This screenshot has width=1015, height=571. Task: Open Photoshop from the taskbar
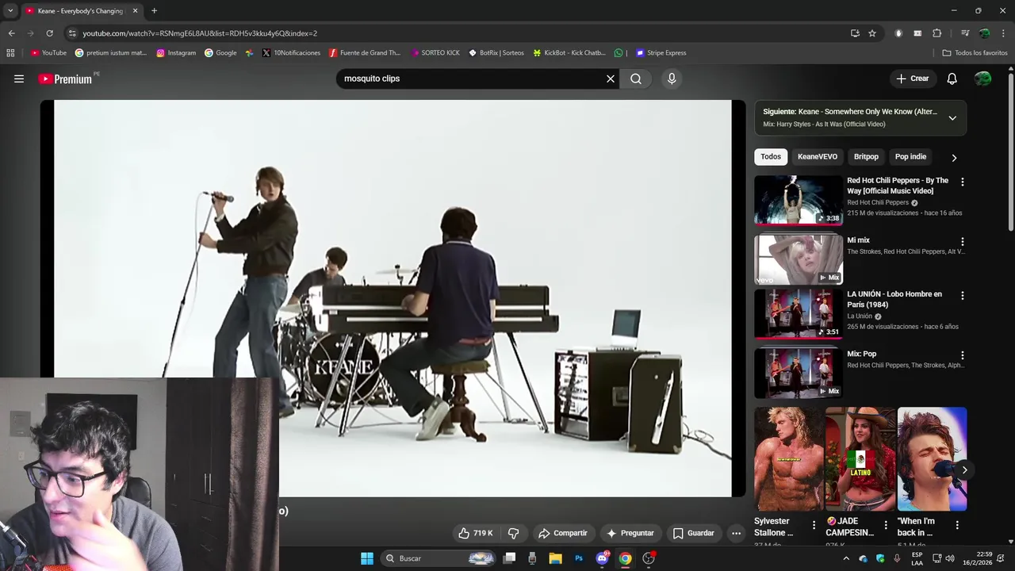579,558
